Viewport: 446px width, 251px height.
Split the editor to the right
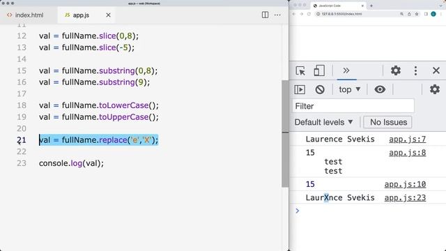[265, 15]
